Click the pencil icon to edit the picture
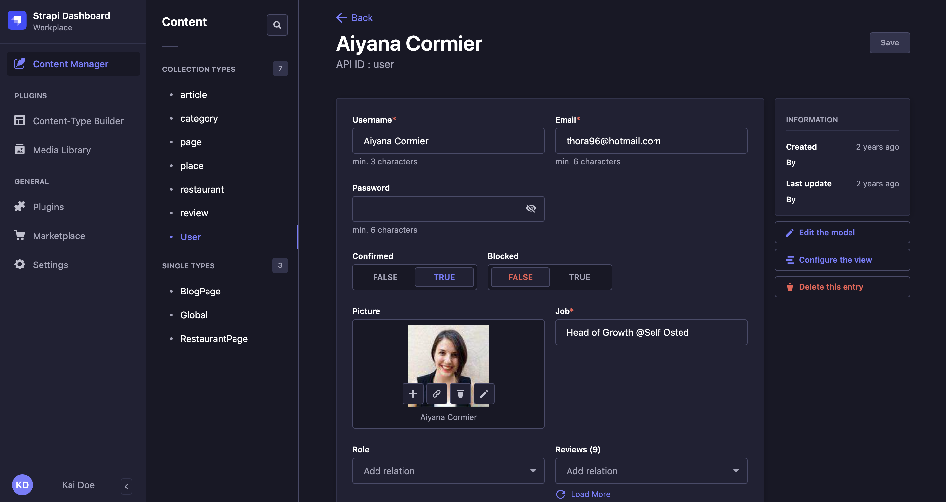946x502 pixels. pos(484,394)
